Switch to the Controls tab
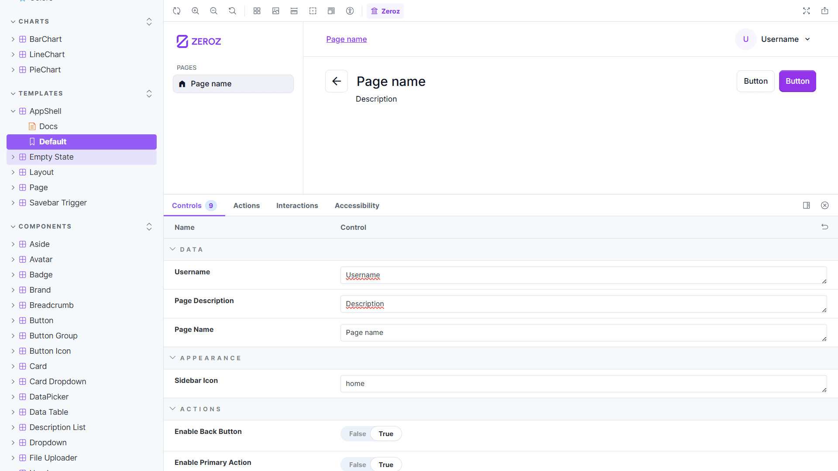The width and height of the screenshot is (838, 471). click(194, 205)
